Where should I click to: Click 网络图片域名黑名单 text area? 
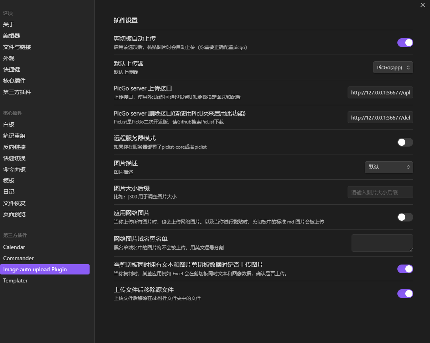coord(382,243)
